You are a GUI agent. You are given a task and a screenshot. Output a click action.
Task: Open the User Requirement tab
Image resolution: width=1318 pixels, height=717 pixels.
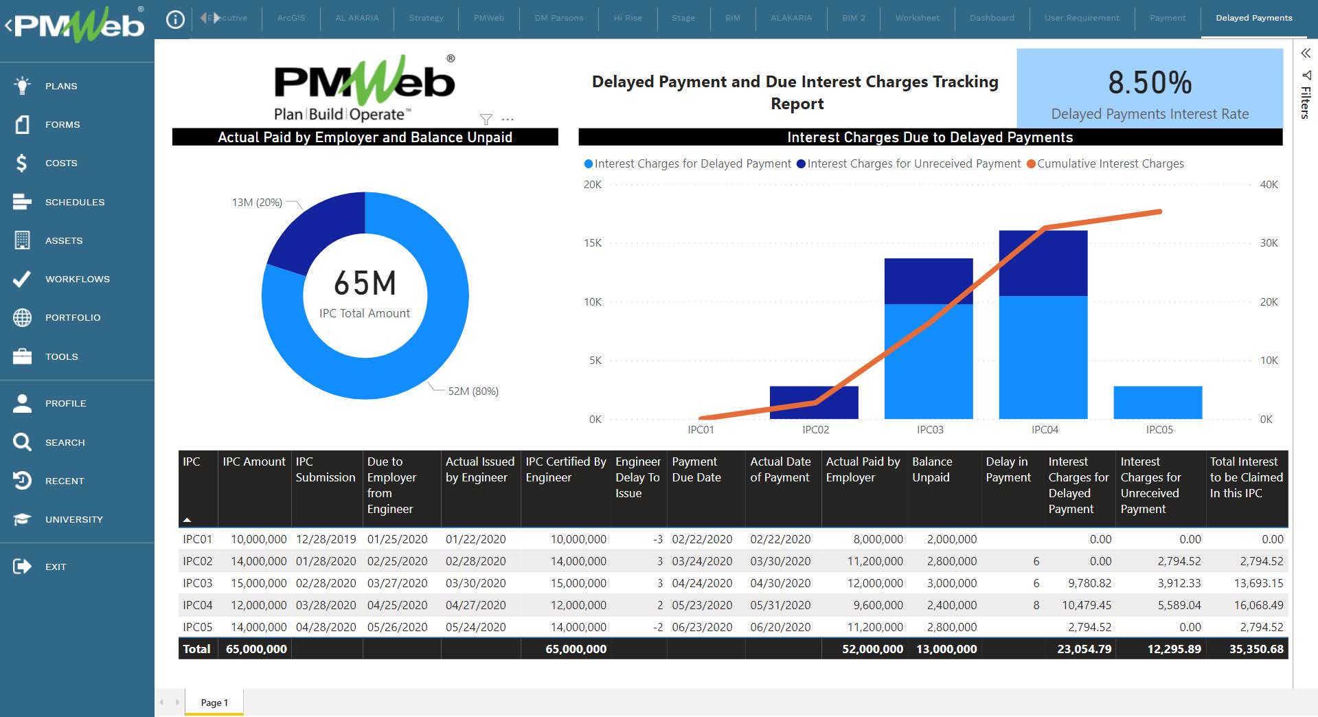[1082, 18]
